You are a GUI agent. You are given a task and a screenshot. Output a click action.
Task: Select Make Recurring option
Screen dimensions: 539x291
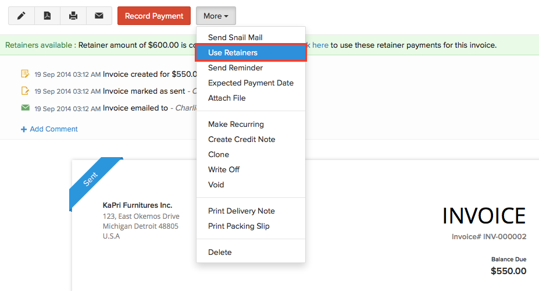[x=235, y=125]
